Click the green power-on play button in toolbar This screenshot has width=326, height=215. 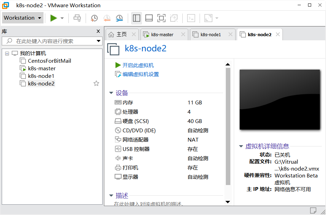pos(54,18)
